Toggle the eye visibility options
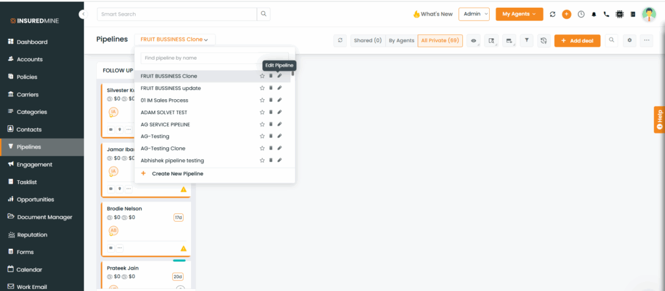This screenshot has height=291, width=665. coord(473,41)
